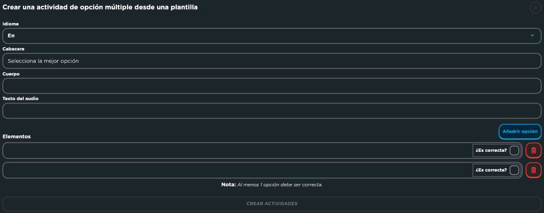The width and height of the screenshot is (544, 213).
Task: Focus the first Elementos option text field
Action: click(237, 150)
